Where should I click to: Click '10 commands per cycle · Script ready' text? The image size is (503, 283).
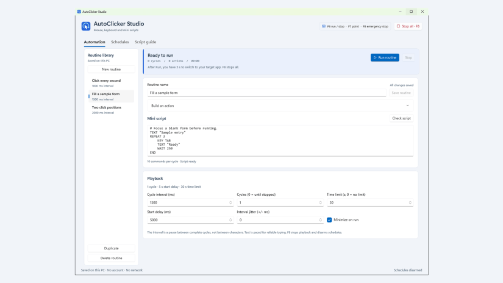[171, 162]
